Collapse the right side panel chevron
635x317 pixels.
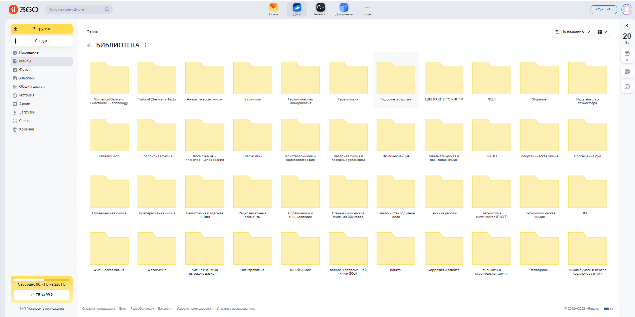point(627,26)
